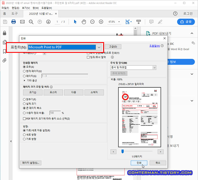Select the Custom scale radio option
The width and height of the screenshot is (198, 180).
(x=24, y=113)
